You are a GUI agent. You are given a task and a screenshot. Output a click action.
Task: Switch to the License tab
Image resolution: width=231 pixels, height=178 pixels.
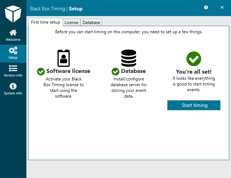click(71, 23)
